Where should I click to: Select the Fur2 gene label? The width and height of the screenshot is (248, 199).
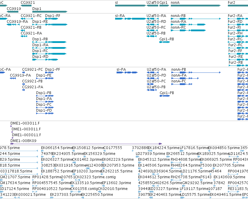pos(231,3)
